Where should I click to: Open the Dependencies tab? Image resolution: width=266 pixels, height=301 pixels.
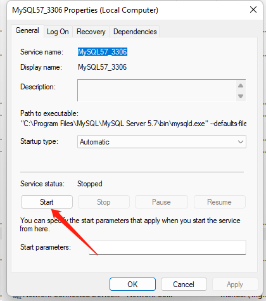[135, 32]
